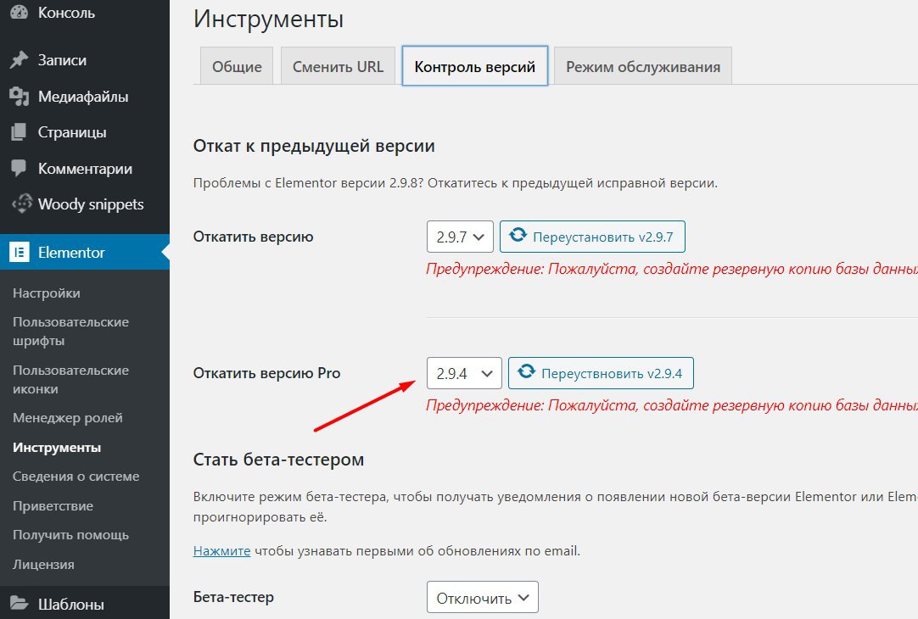
Task: Click the Инструменты page title
Action: tap(268, 19)
